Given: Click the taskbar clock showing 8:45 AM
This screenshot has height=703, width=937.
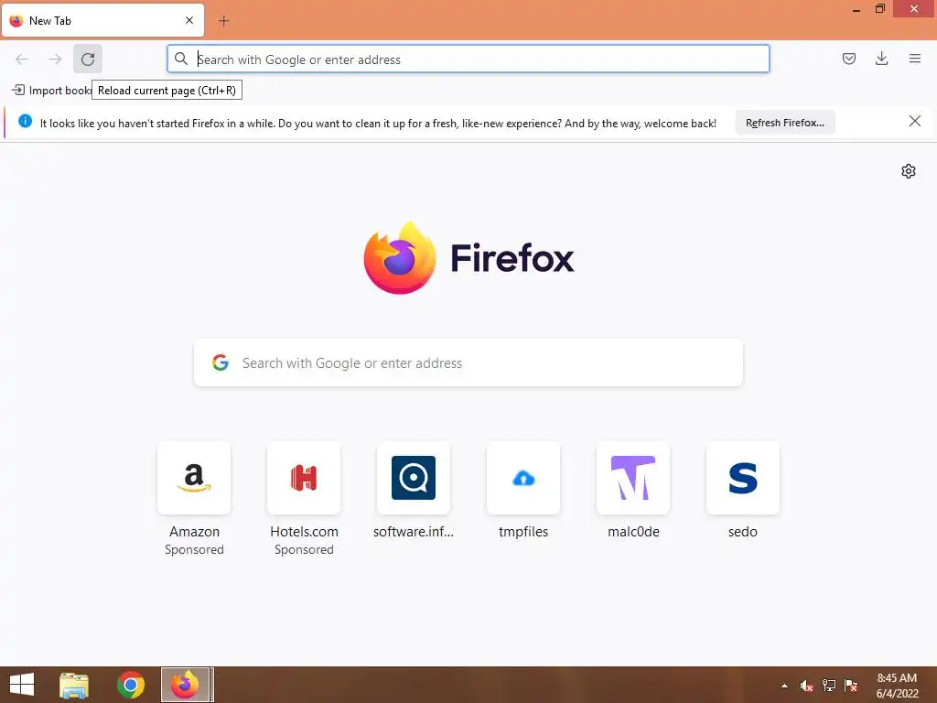Looking at the screenshot, I should click(897, 686).
